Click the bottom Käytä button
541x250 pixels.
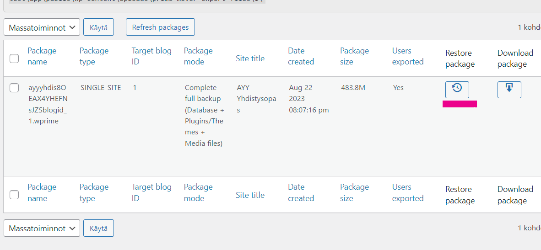[99, 228]
